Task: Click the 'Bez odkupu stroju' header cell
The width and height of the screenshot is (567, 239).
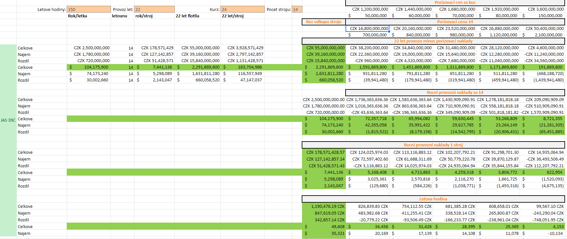Action: (x=324, y=22)
